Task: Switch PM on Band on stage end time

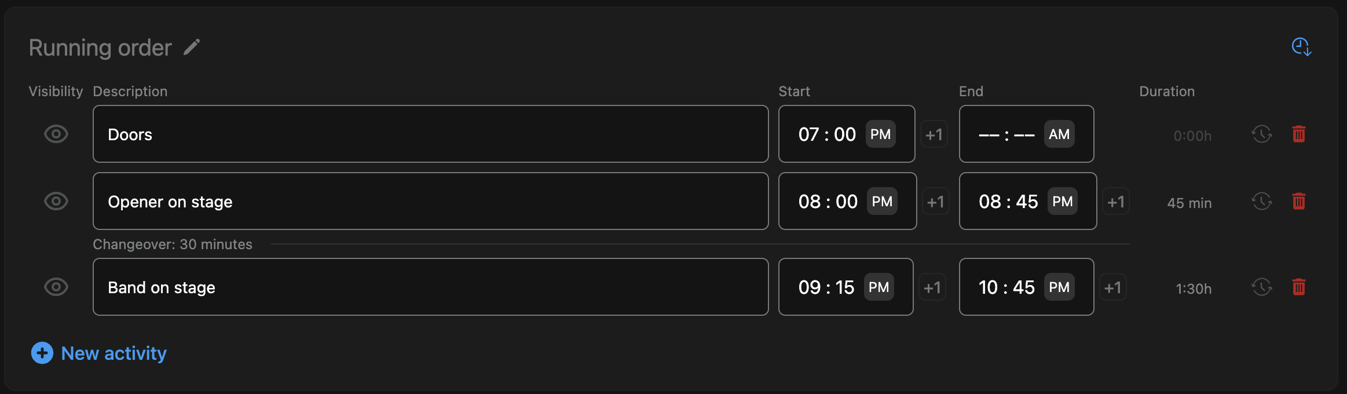Action: (1059, 287)
